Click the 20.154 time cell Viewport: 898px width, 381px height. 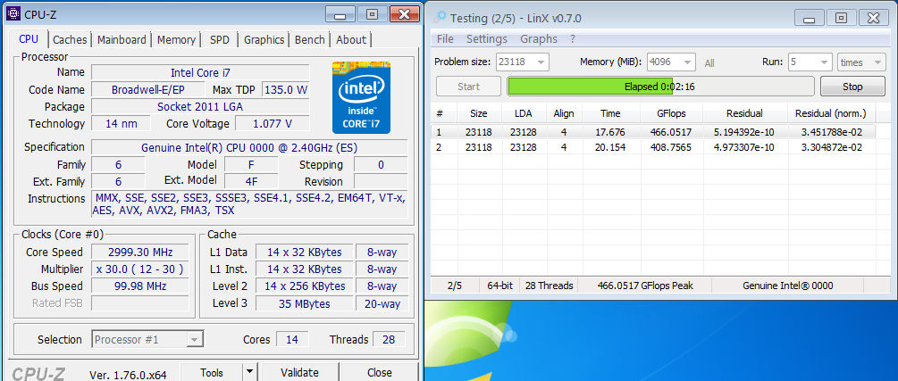pos(610,147)
